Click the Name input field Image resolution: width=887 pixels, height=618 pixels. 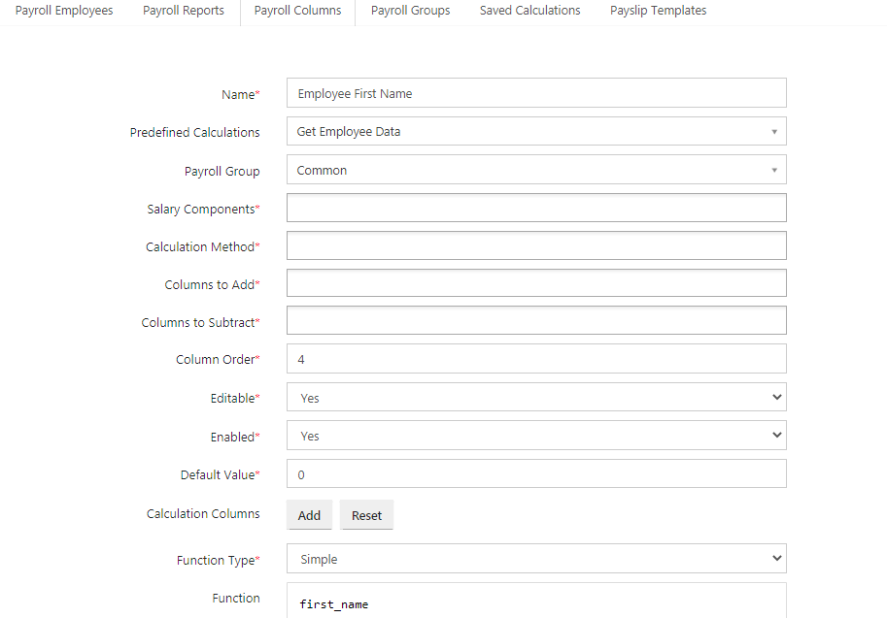coord(536,93)
